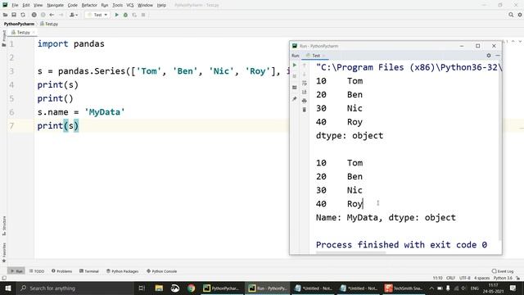This screenshot has width=524, height=295.
Task: Open Terminal tool window tab
Action: click(89, 271)
